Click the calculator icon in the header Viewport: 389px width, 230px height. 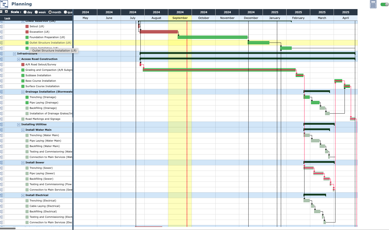373,4
